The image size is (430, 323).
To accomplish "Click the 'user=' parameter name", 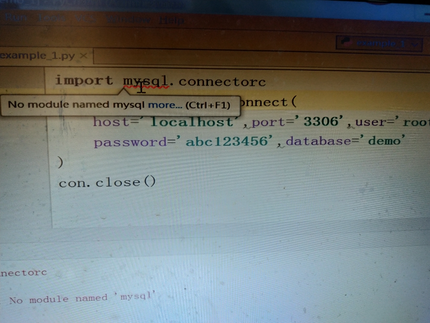I will (375, 122).
